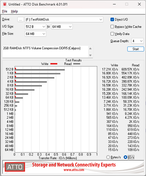Click the 17.21K IO/s write value
Viewport: 146px width, 176px height.
coord(110,69)
